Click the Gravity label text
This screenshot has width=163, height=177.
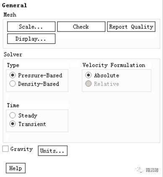point(21,149)
